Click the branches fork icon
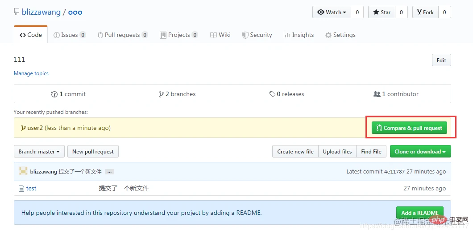 click(161, 94)
